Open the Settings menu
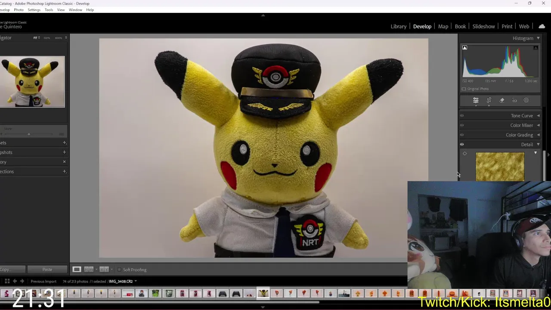This screenshot has width=551, height=310. pyautogui.click(x=34, y=9)
